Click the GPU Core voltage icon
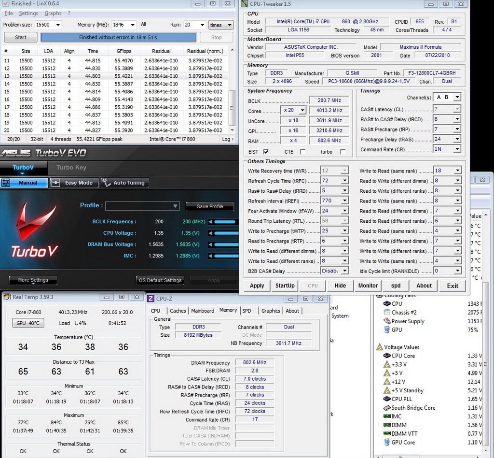494x458 pixels. [x=387, y=442]
